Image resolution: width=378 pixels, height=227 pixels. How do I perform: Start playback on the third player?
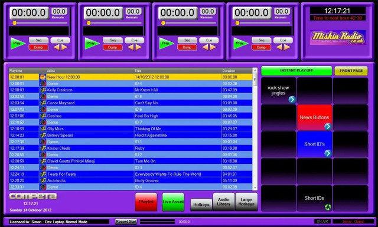point(167,44)
